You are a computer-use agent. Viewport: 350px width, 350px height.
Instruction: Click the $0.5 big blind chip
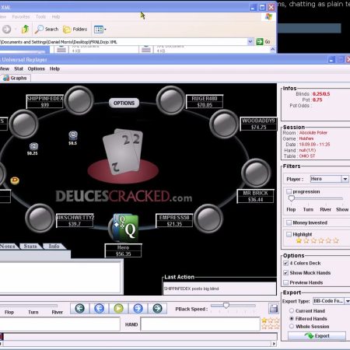[73, 135]
